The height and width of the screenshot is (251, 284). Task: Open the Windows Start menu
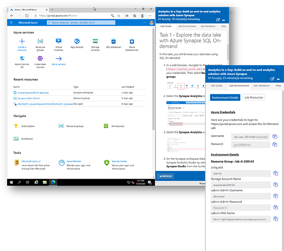[x=11, y=182]
